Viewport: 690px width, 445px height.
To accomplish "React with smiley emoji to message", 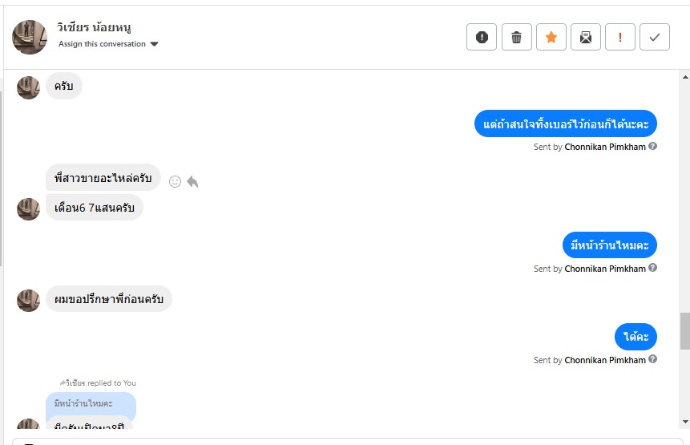I will tap(176, 181).
